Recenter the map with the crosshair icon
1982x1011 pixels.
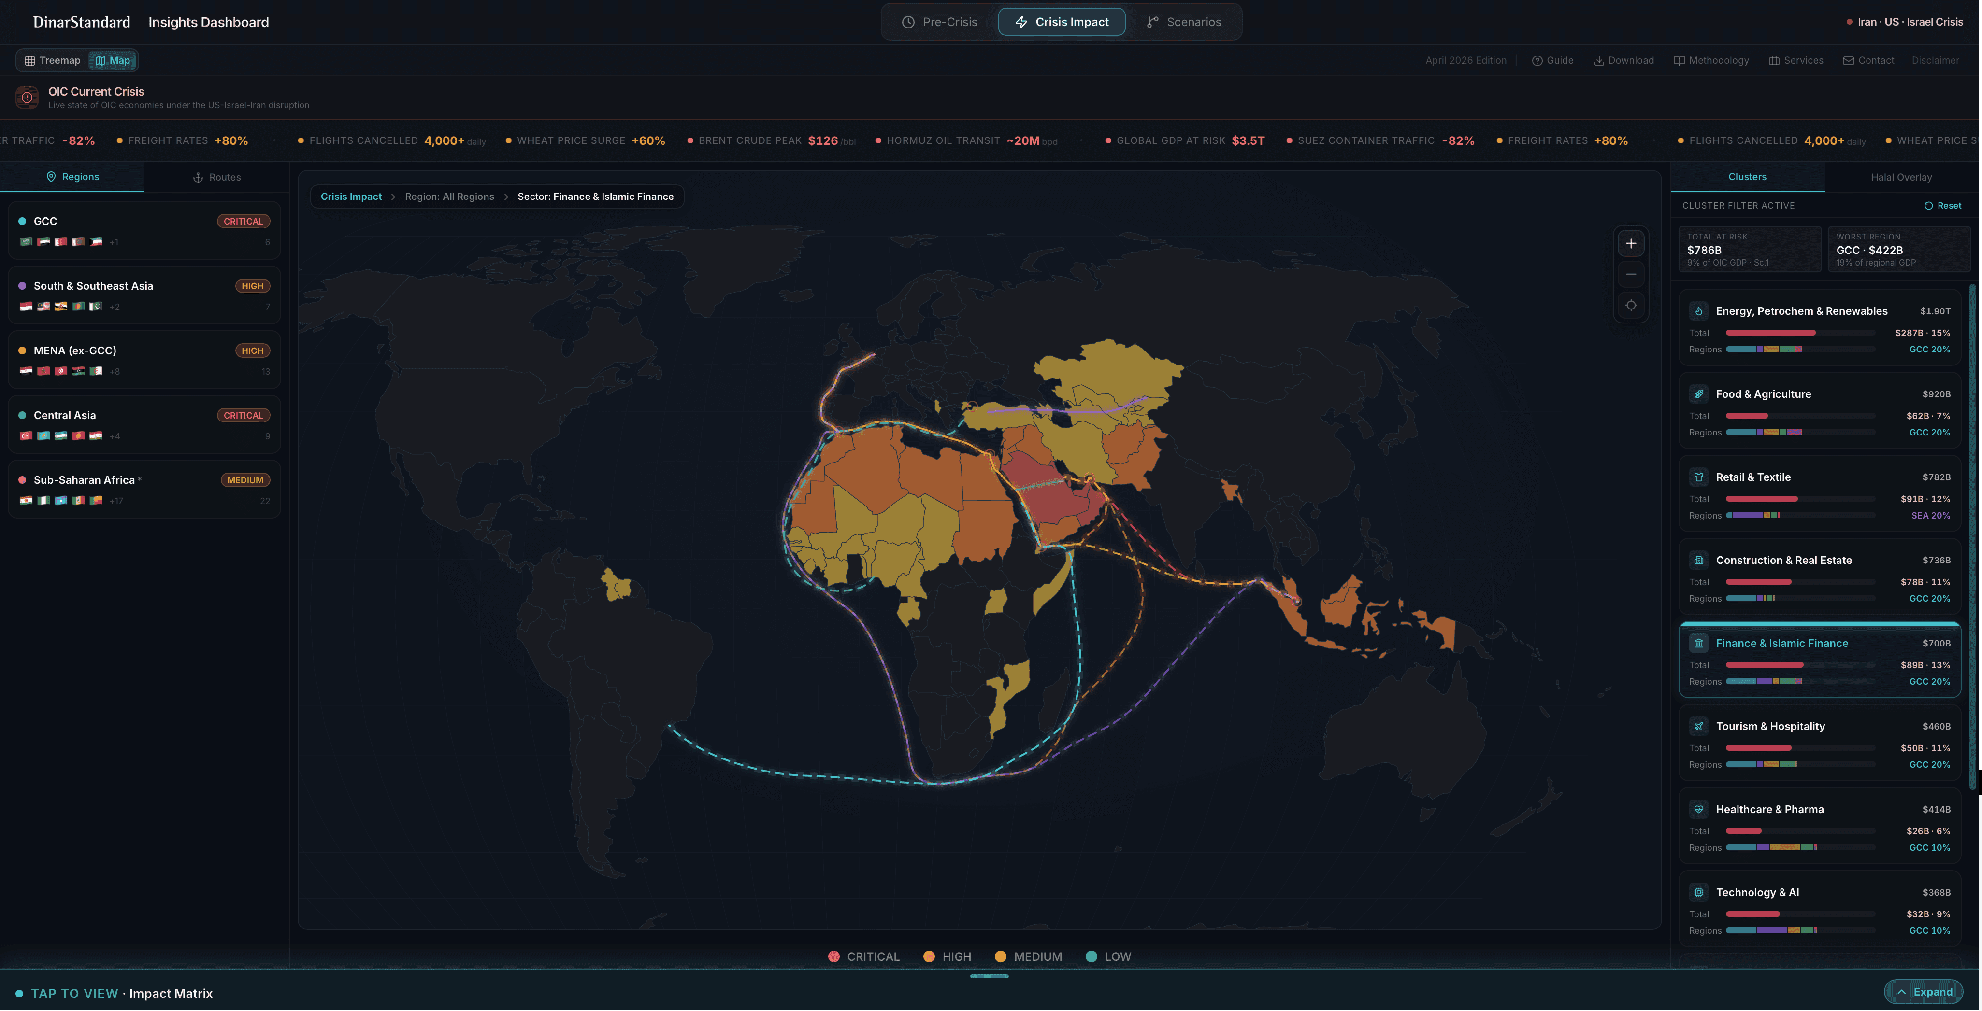tap(1630, 305)
